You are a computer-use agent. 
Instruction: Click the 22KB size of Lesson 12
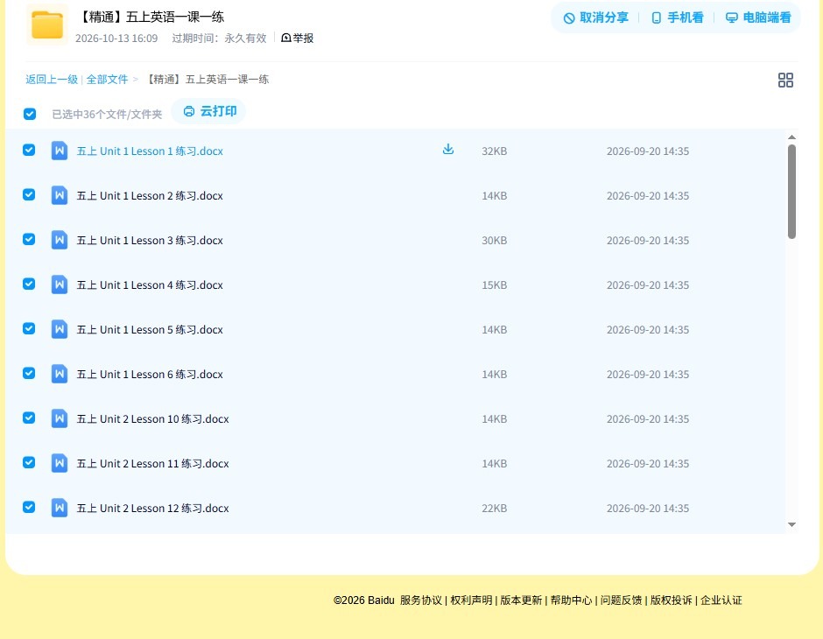click(495, 508)
